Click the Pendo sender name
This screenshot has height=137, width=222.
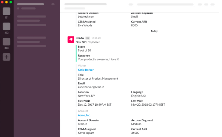[x=80, y=38]
